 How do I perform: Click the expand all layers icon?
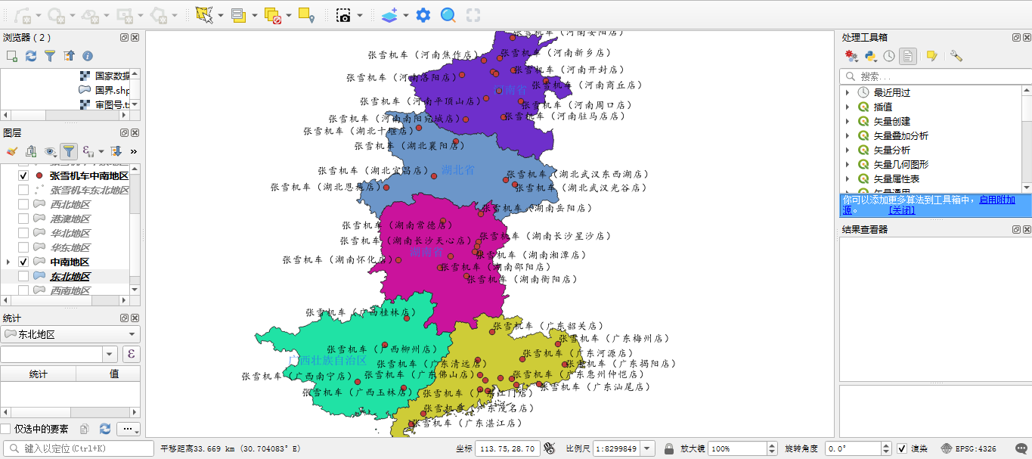[x=116, y=151]
